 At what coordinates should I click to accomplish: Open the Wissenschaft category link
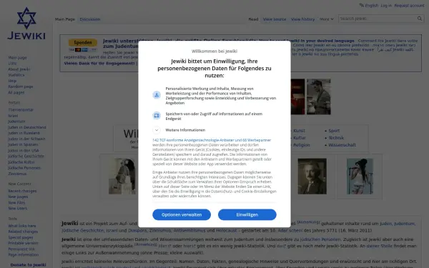point(342,145)
